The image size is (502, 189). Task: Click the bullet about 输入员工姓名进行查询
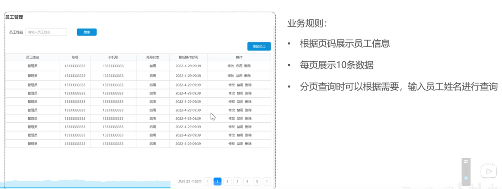coord(399,87)
